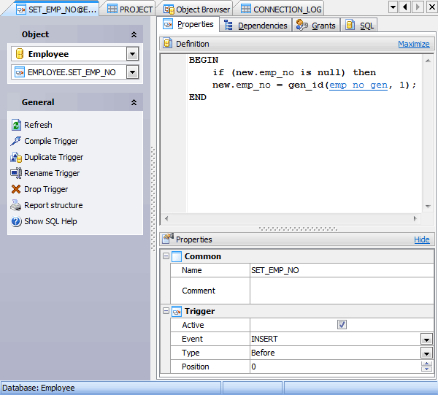This screenshot has width=438, height=395.
Task: Increase the Position value with stepper
Action: pos(426,364)
